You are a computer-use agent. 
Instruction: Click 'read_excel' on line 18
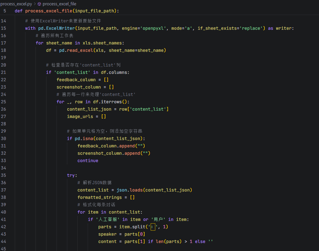point(80,50)
